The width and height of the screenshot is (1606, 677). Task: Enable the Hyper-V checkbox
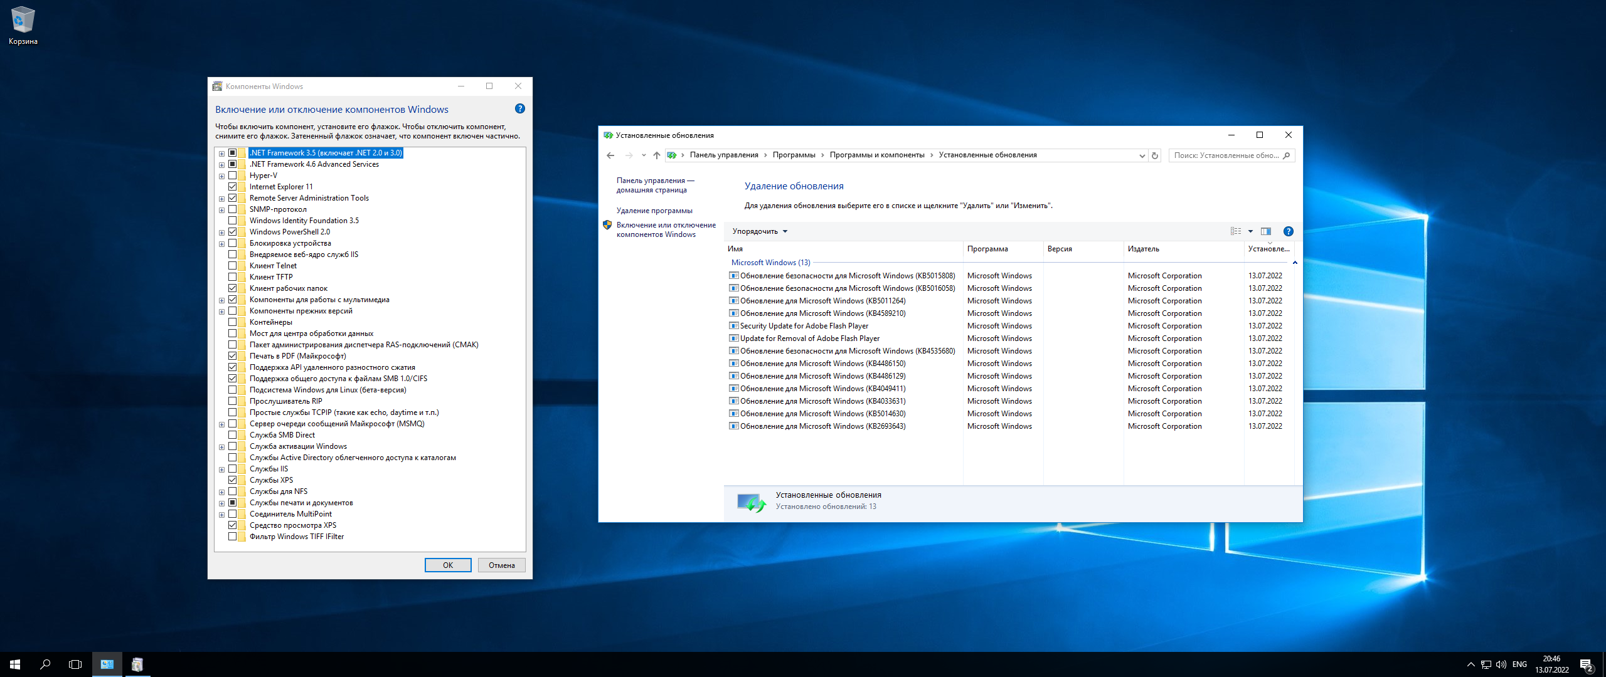(x=233, y=176)
